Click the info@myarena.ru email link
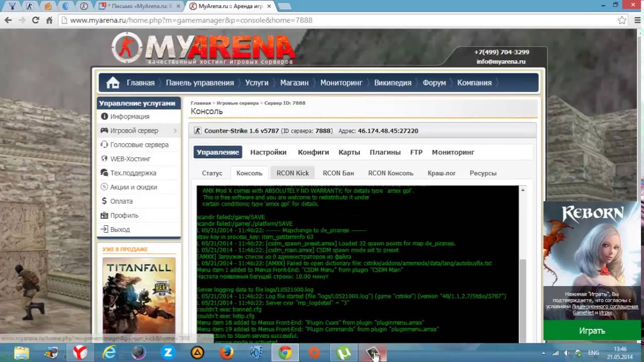This screenshot has height=362, width=644. [501, 62]
